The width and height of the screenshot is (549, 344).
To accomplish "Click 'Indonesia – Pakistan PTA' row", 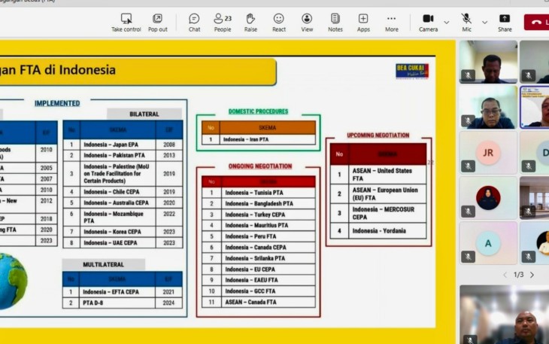I will (x=123, y=156).
